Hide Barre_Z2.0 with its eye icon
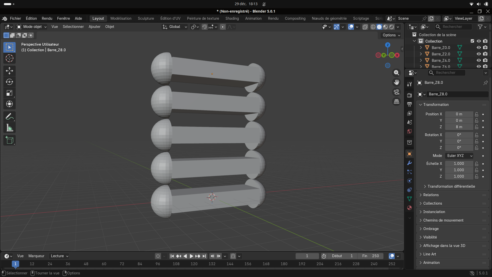Screen dimensions: 492x277 tap(478, 54)
